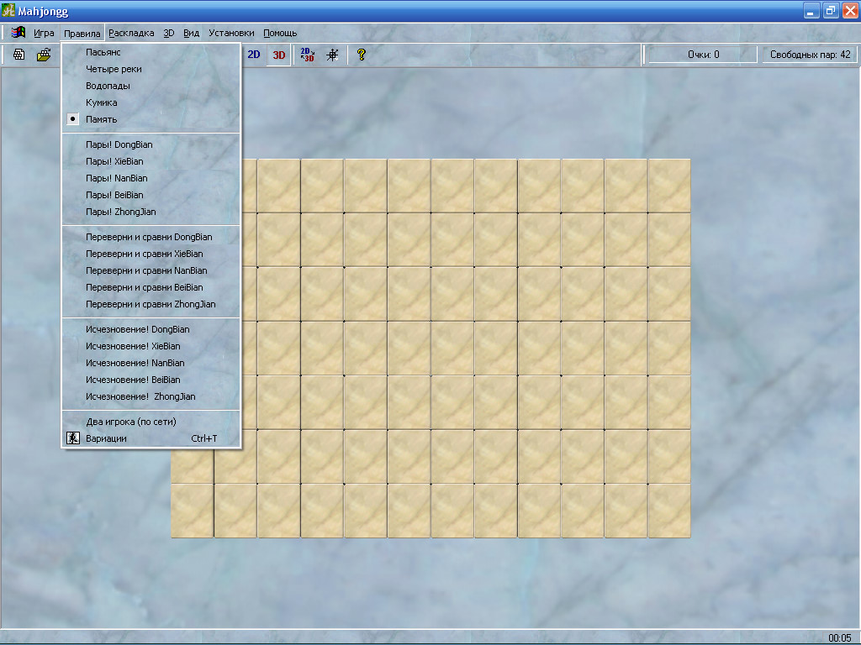Minimize the Mahjongg window
Image resolution: width=861 pixels, height=645 pixels.
click(811, 10)
